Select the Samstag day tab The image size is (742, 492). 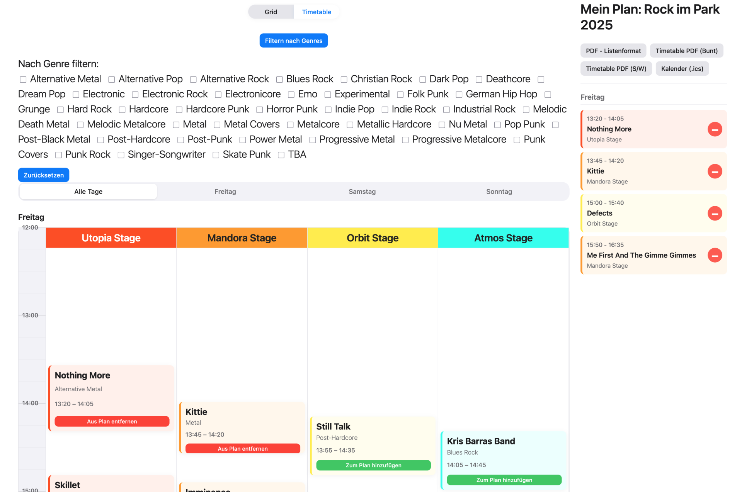pos(362,191)
